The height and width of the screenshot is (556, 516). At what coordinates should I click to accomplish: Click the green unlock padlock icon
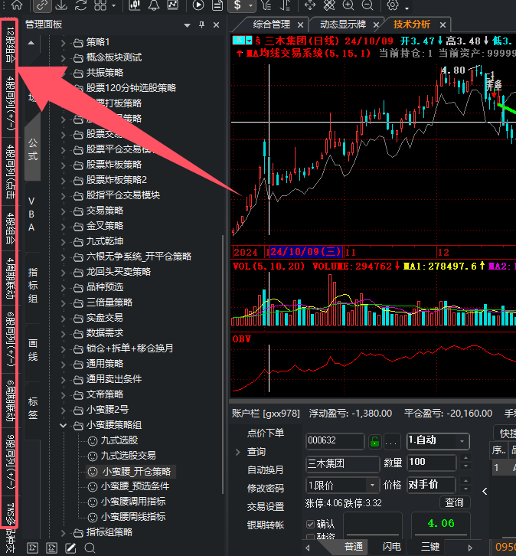[x=374, y=442]
